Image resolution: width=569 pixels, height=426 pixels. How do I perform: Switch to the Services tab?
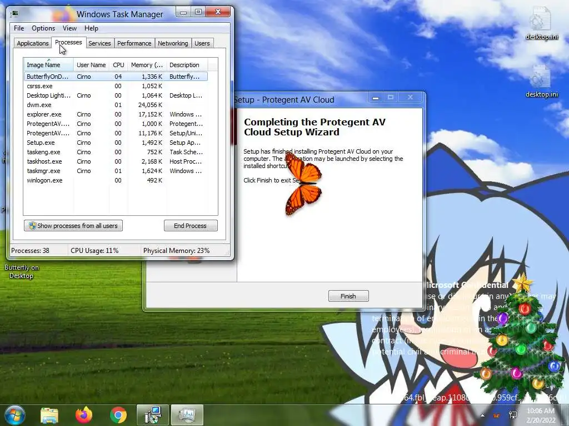(x=99, y=43)
